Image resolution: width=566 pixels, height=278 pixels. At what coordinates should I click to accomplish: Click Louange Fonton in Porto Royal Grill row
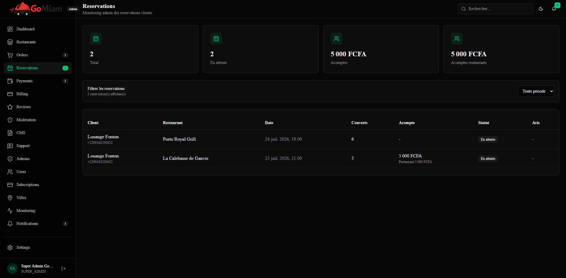click(103, 137)
